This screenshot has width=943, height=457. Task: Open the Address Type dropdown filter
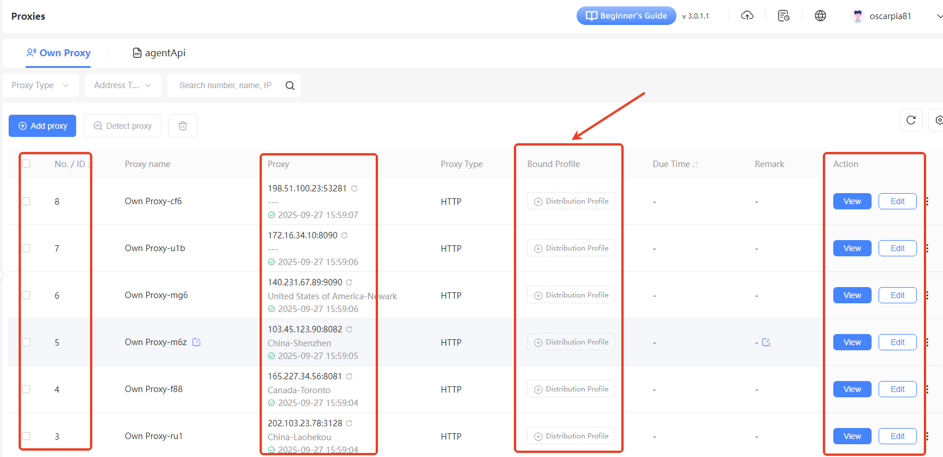point(123,85)
